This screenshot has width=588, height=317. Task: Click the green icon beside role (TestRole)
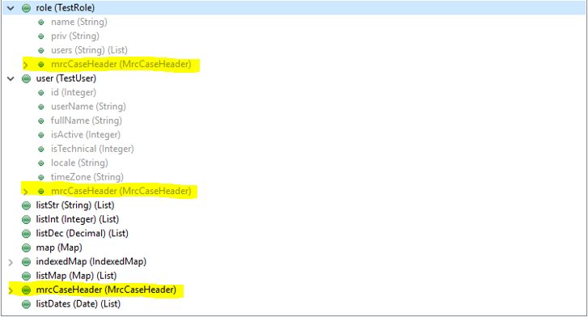(x=26, y=8)
